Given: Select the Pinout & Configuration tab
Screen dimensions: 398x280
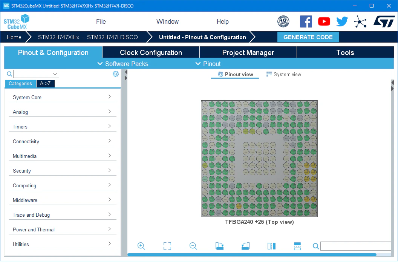Looking at the screenshot, I should (x=53, y=52).
